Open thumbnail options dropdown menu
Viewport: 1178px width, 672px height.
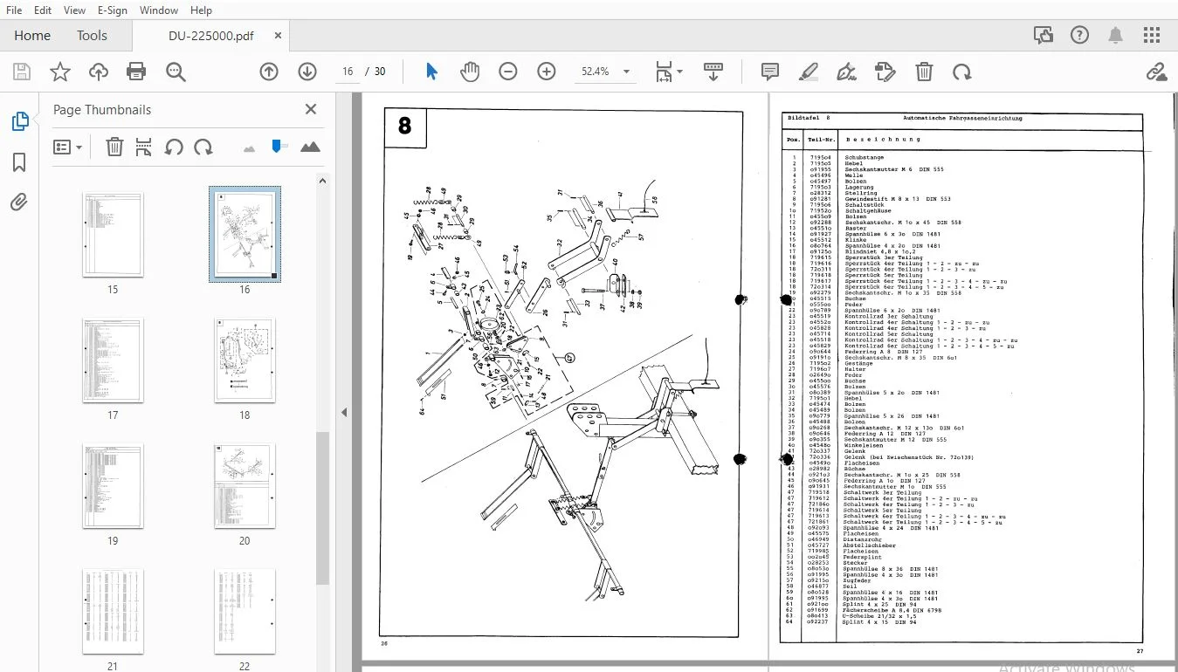click(68, 147)
